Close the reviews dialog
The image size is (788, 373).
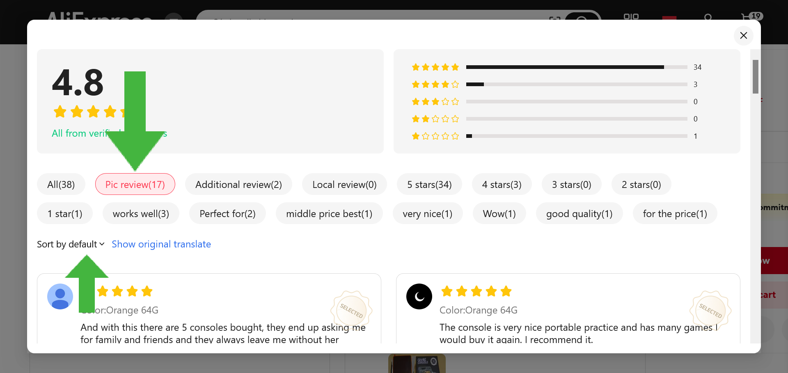tap(743, 35)
